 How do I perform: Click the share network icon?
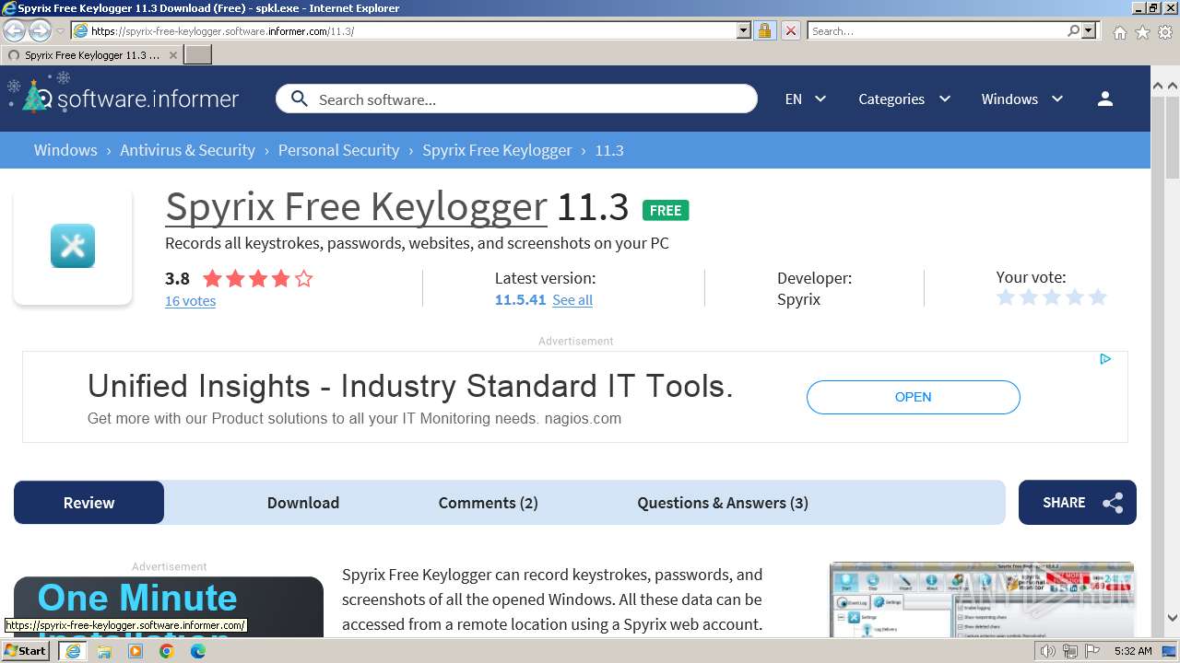1113,503
